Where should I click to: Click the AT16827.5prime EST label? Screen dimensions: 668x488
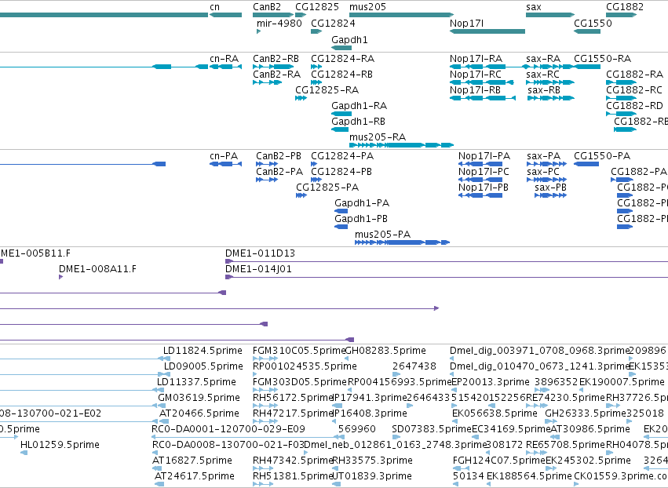[192, 461]
